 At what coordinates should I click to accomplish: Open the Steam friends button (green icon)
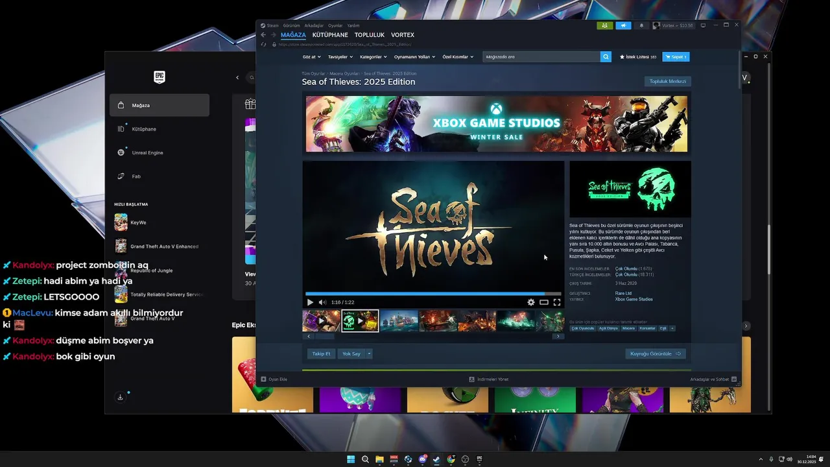coord(604,25)
